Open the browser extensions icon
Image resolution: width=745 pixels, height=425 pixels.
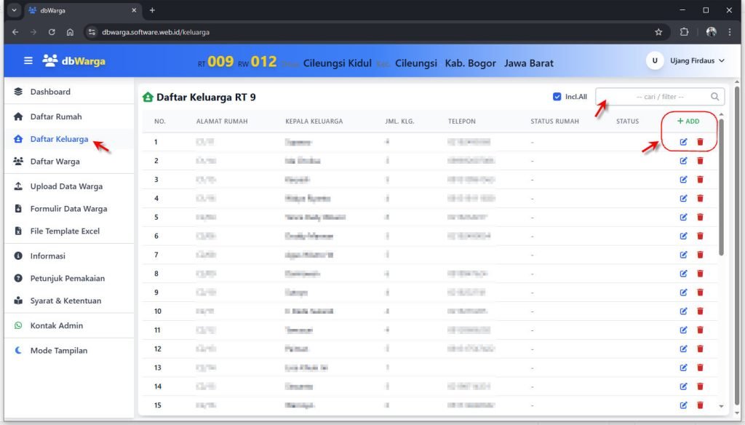coord(684,32)
